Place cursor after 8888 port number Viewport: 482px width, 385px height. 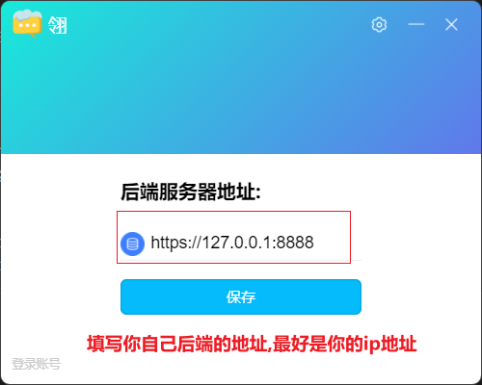tap(314, 243)
